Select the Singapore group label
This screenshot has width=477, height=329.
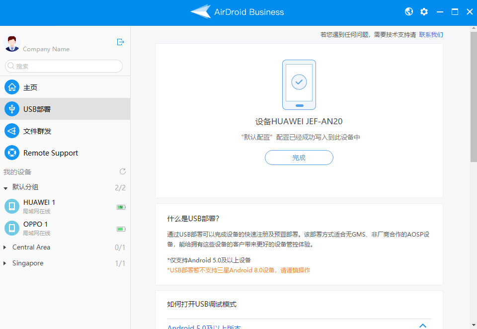[x=28, y=263]
